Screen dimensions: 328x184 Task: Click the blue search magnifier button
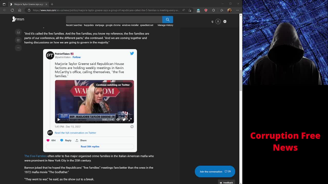[x=168, y=19]
